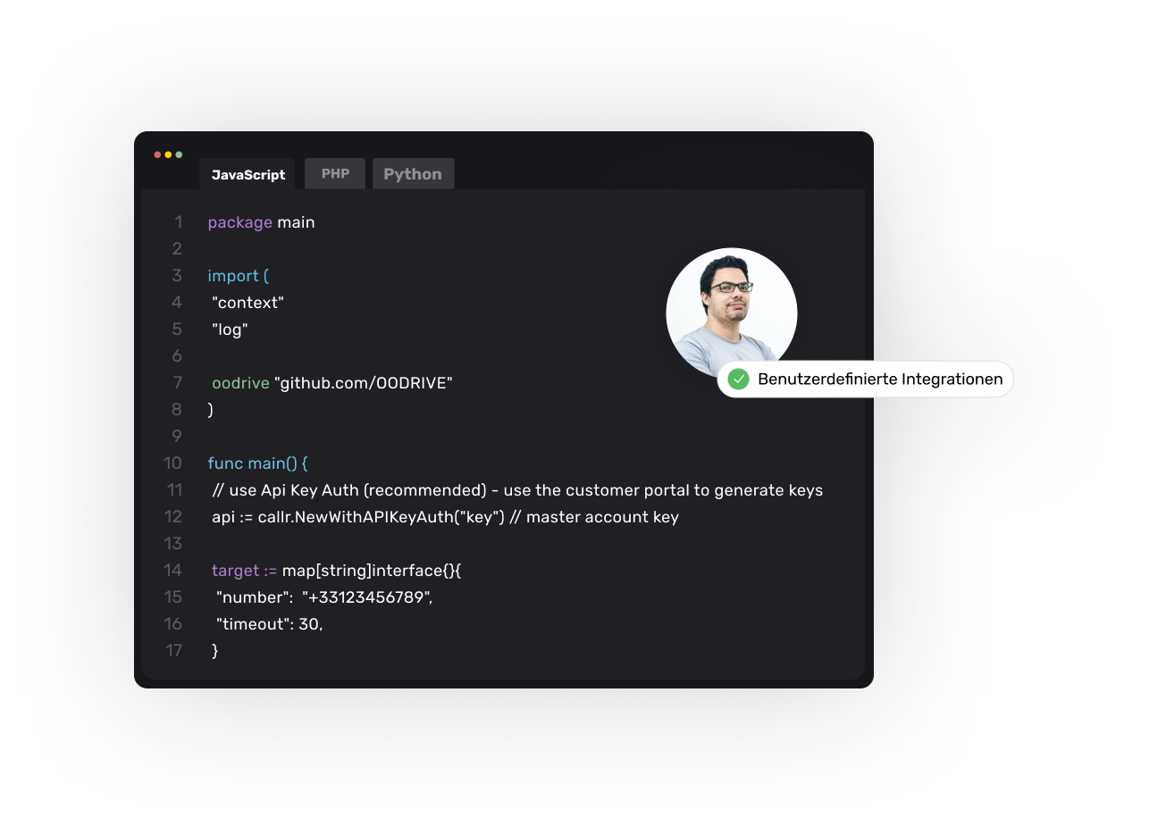1149x826 pixels.
Task: Select the Python tab
Action: point(413,173)
